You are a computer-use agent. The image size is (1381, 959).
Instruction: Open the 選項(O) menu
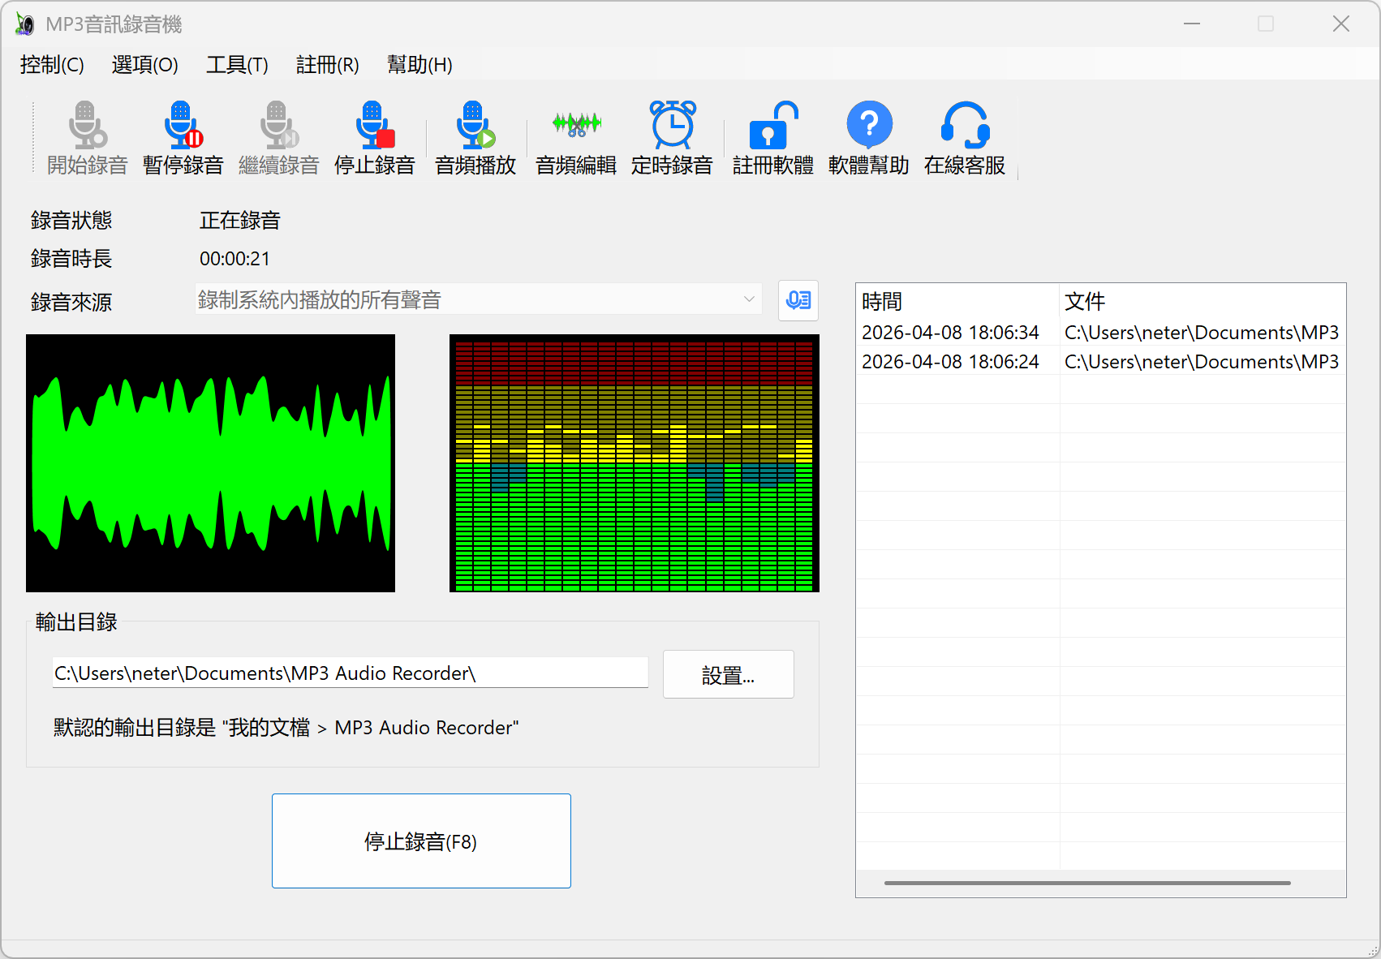[x=144, y=65]
